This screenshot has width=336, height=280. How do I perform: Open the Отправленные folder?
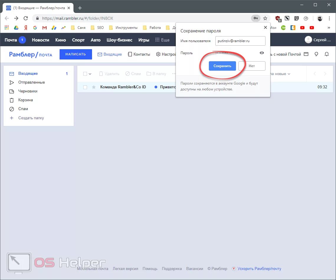(x=32, y=82)
